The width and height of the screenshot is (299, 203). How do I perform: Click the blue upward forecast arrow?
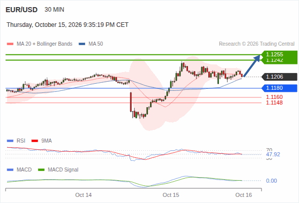pyautogui.click(x=252, y=66)
